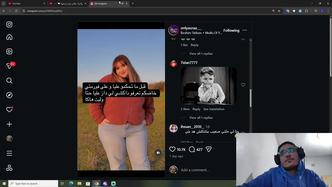Click the 10.7K likes count
332x187 pixels.
[x=181, y=150]
